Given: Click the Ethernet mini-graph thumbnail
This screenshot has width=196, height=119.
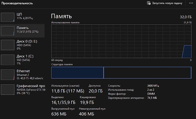Looking at the screenshot, I should coord(8,74).
